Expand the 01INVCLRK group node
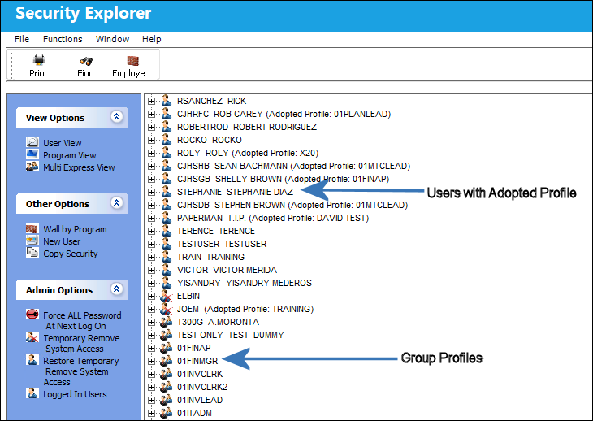 (x=151, y=374)
